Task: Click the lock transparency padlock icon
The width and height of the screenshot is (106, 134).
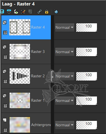Action: coord(47,12)
